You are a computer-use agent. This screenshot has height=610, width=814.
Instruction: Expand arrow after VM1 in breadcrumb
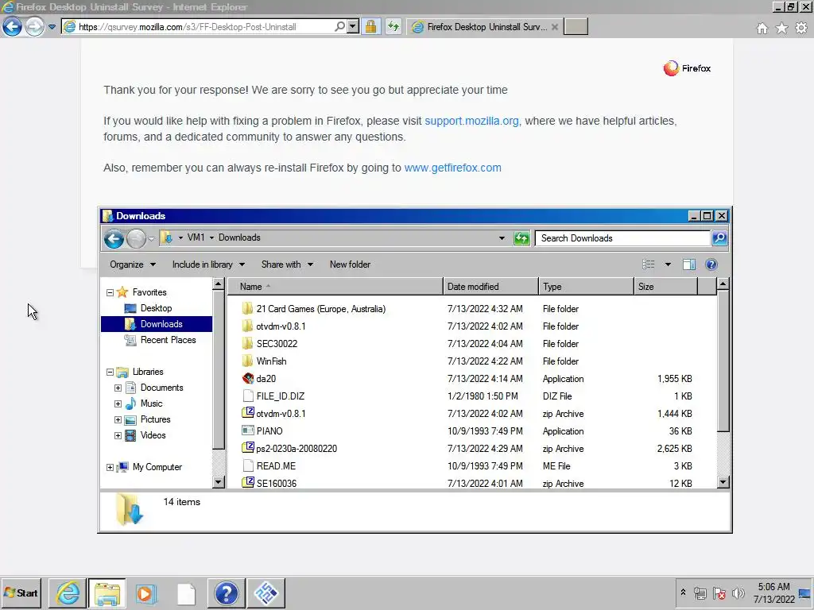pos(211,237)
